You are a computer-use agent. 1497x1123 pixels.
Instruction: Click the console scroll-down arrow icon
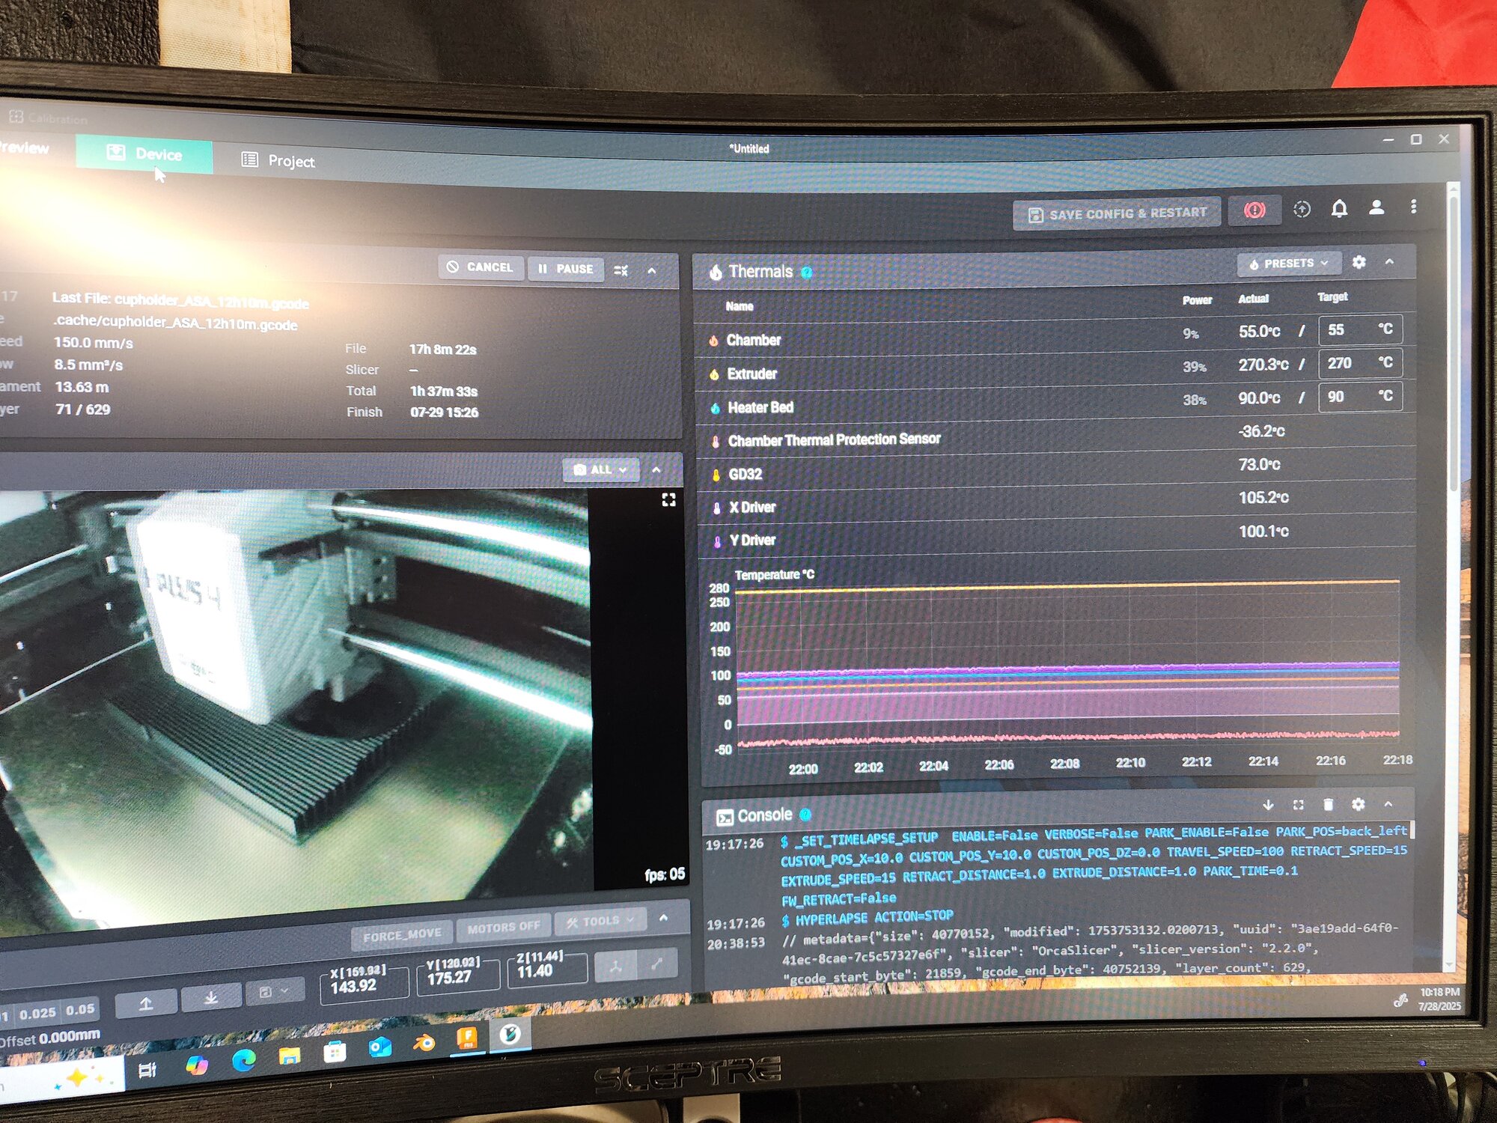(x=1268, y=805)
